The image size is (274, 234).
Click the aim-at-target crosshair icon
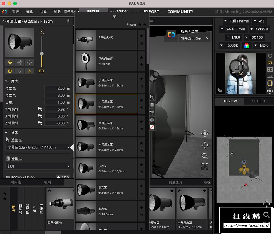[10, 62]
